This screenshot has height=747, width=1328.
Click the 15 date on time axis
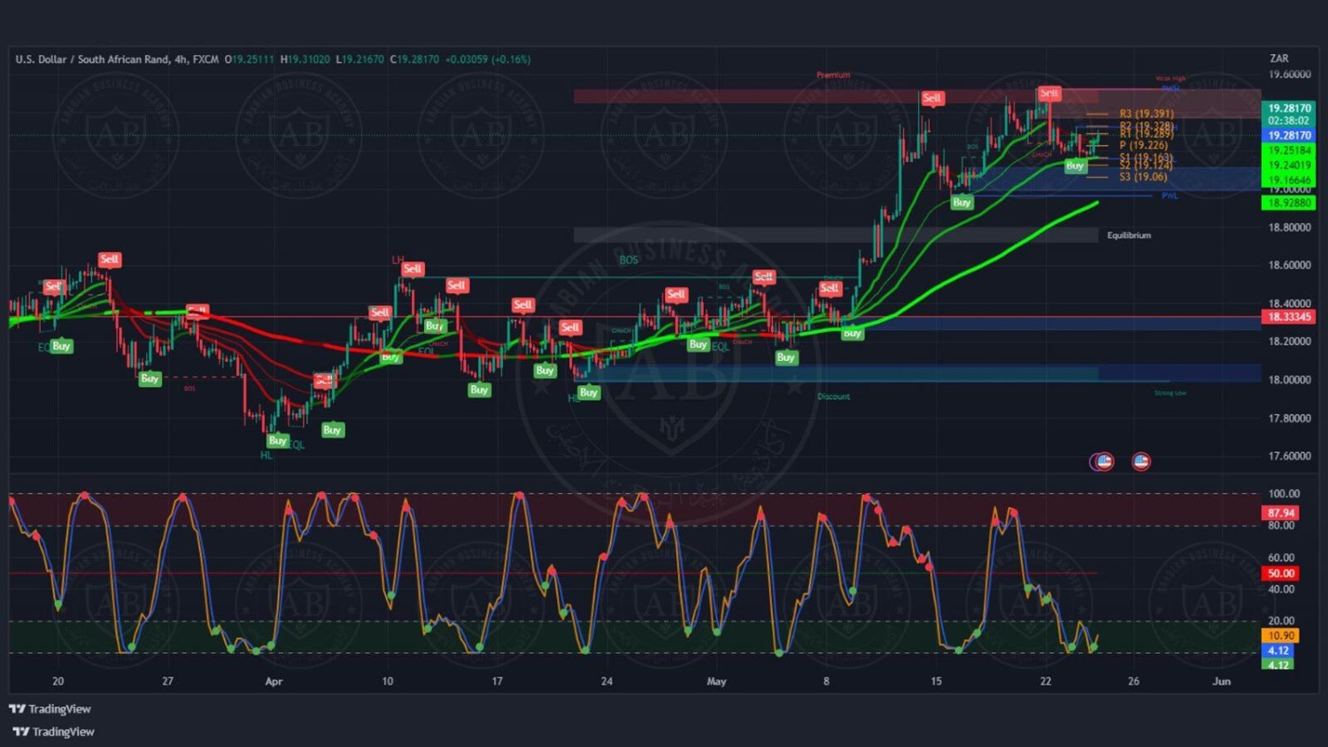coord(936,682)
